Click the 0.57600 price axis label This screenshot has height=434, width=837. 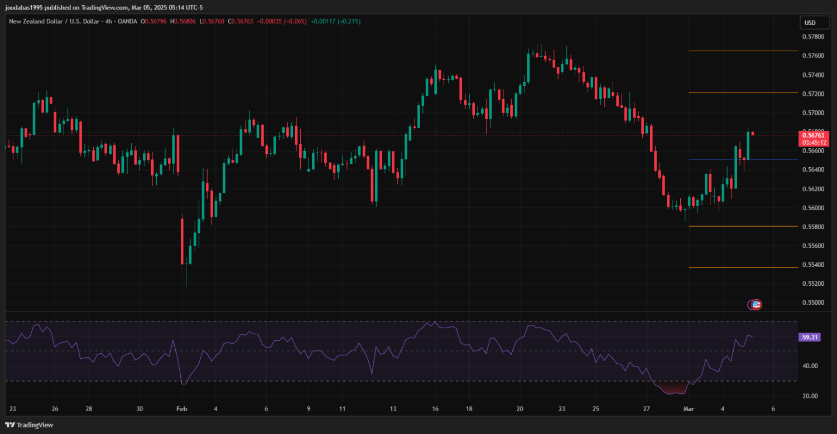[813, 56]
